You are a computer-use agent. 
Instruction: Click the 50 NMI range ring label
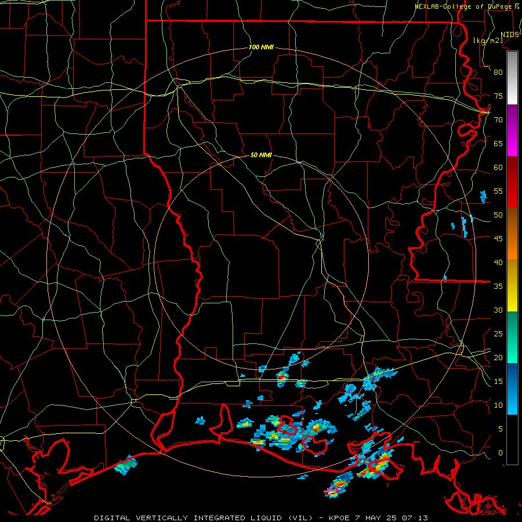[x=261, y=155]
